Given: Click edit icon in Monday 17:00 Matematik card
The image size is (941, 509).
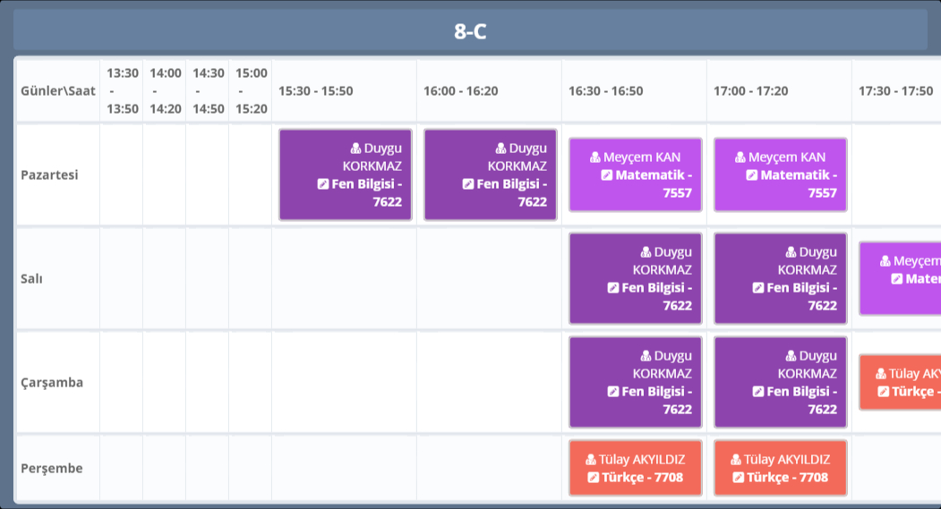Looking at the screenshot, I should point(752,175).
